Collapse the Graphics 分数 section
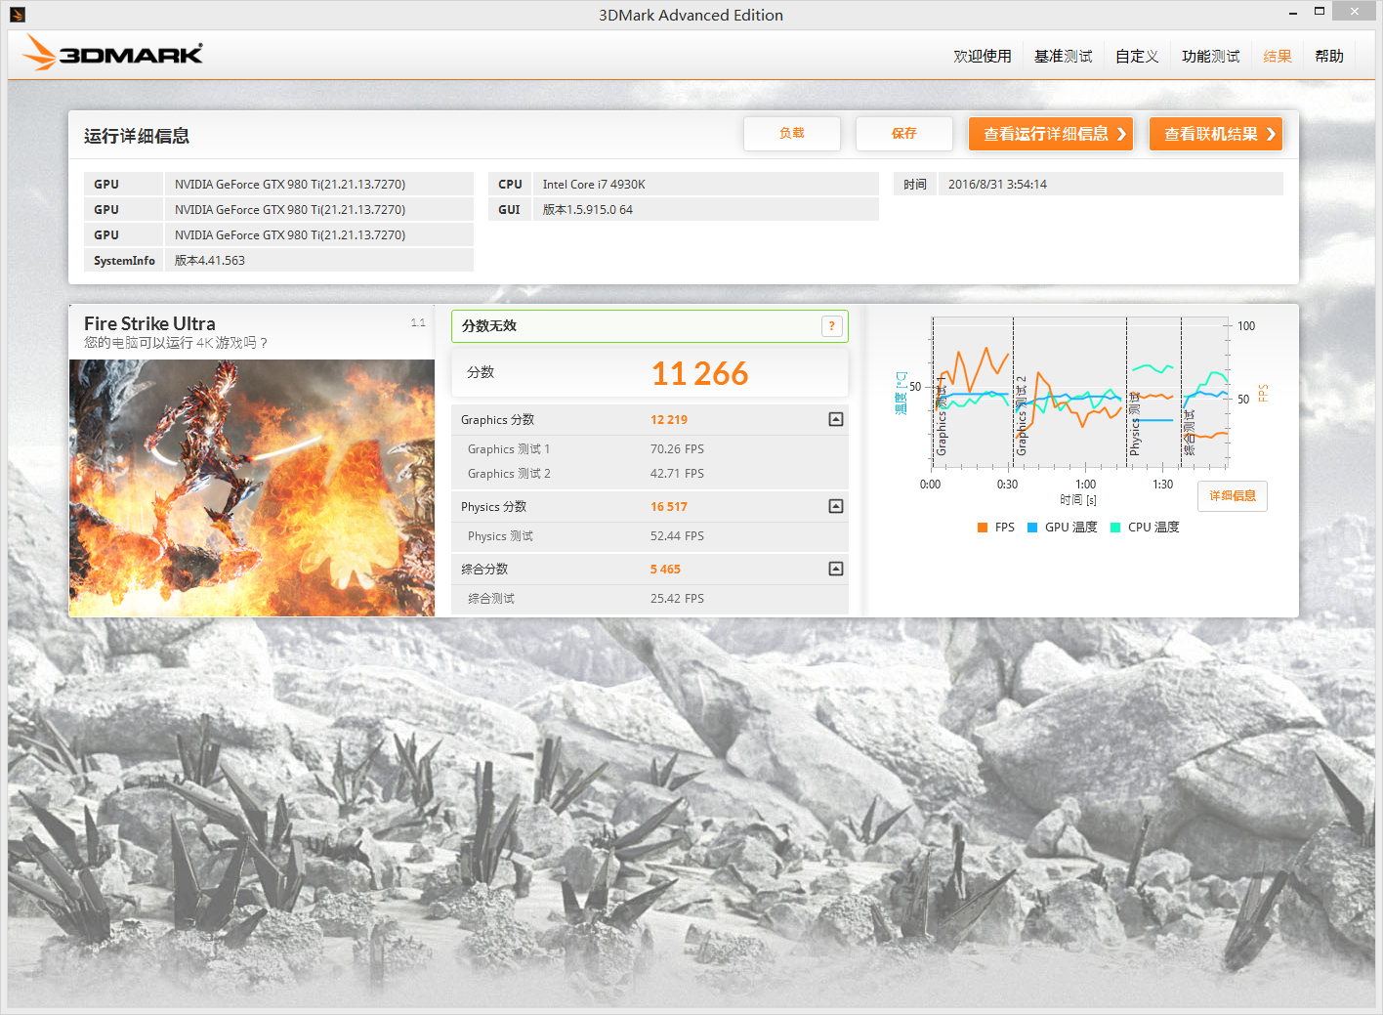 click(836, 419)
